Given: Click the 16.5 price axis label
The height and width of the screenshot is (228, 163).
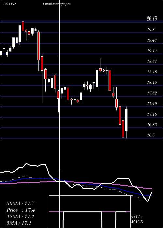Looking at the screenshot, I should (151, 135).
